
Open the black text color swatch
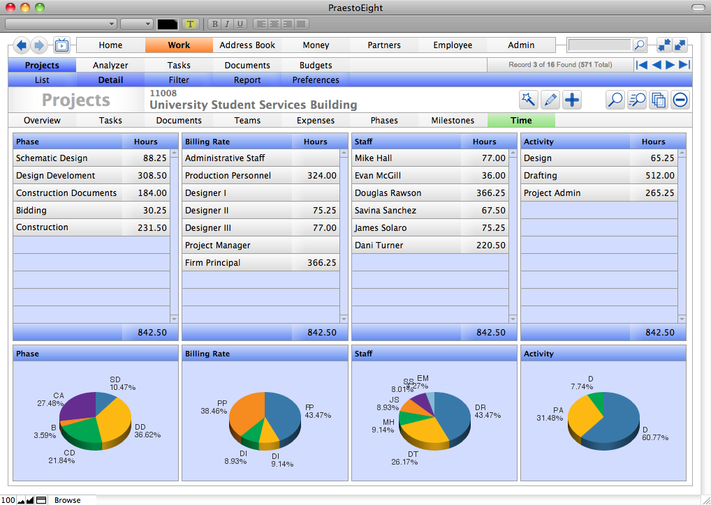(x=168, y=24)
